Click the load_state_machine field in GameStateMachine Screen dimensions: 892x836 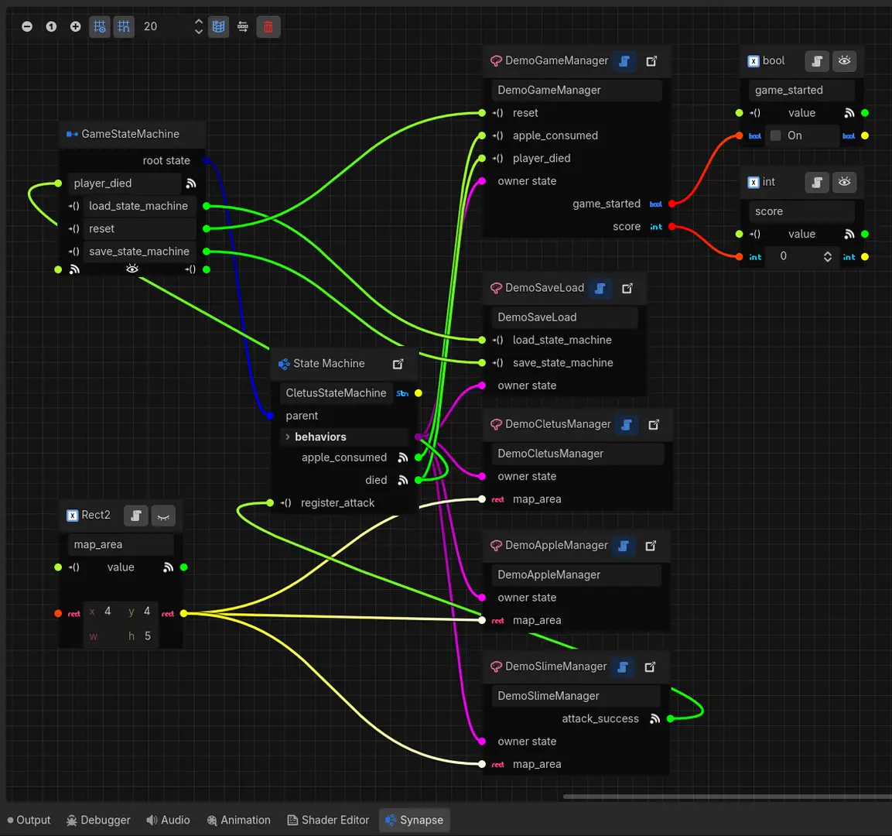point(140,206)
